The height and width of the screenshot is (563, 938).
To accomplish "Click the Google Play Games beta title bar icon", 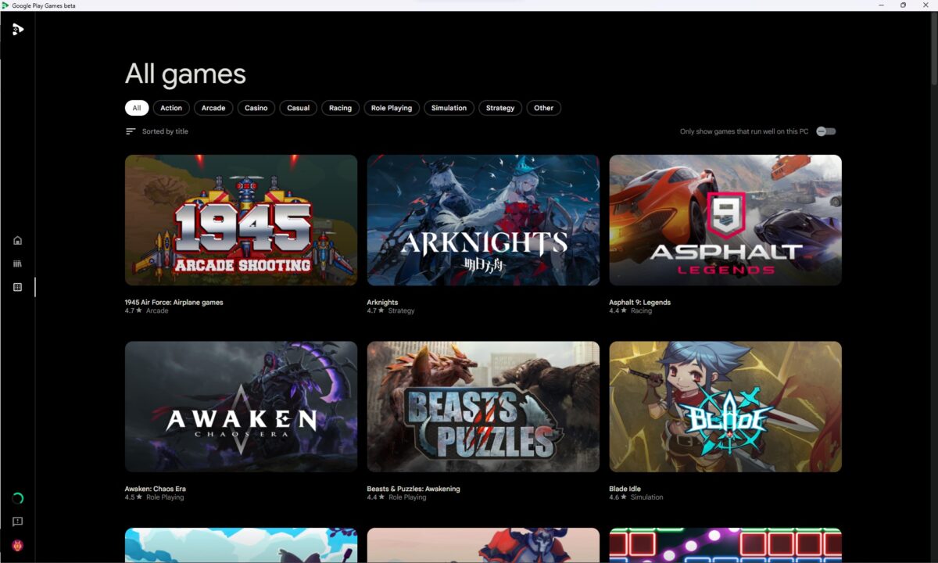I will (5, 5).
